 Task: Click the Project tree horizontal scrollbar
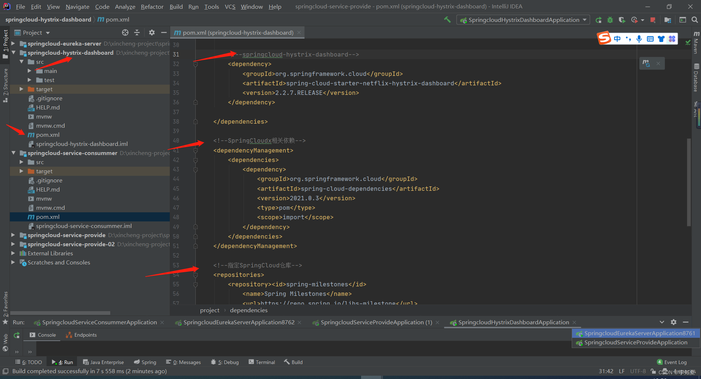[60, 313]
